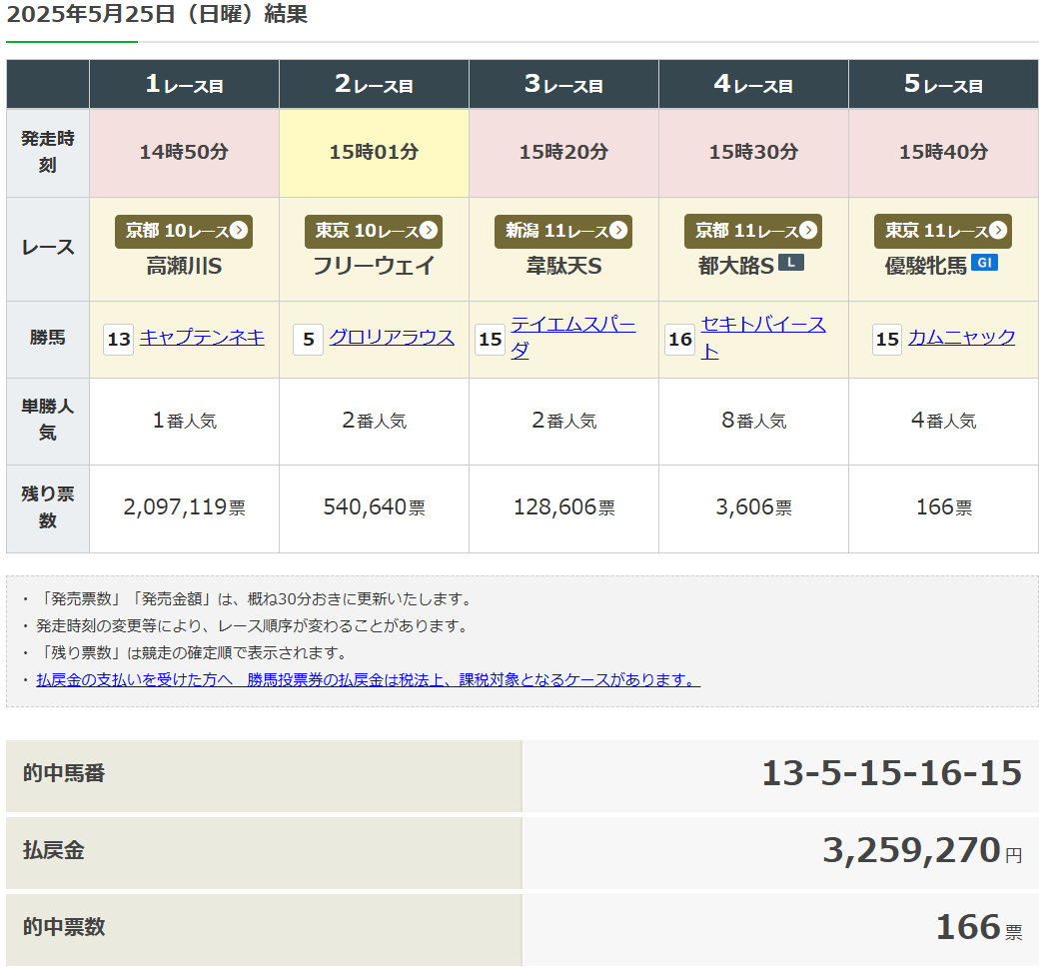Click the 発走時刻 row header

click(48, 153)
